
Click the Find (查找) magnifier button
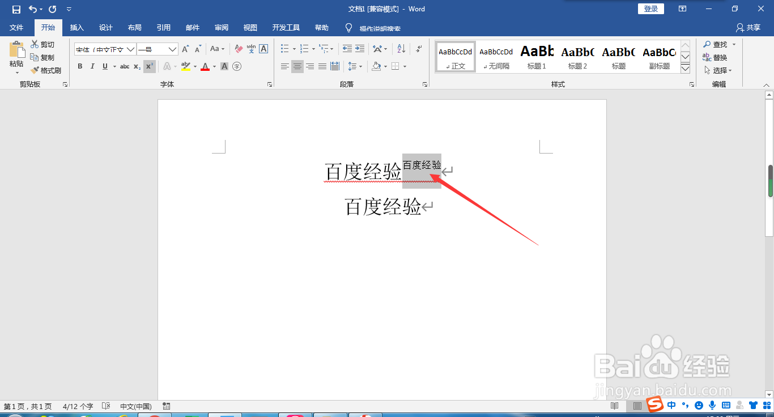point(715,44)
